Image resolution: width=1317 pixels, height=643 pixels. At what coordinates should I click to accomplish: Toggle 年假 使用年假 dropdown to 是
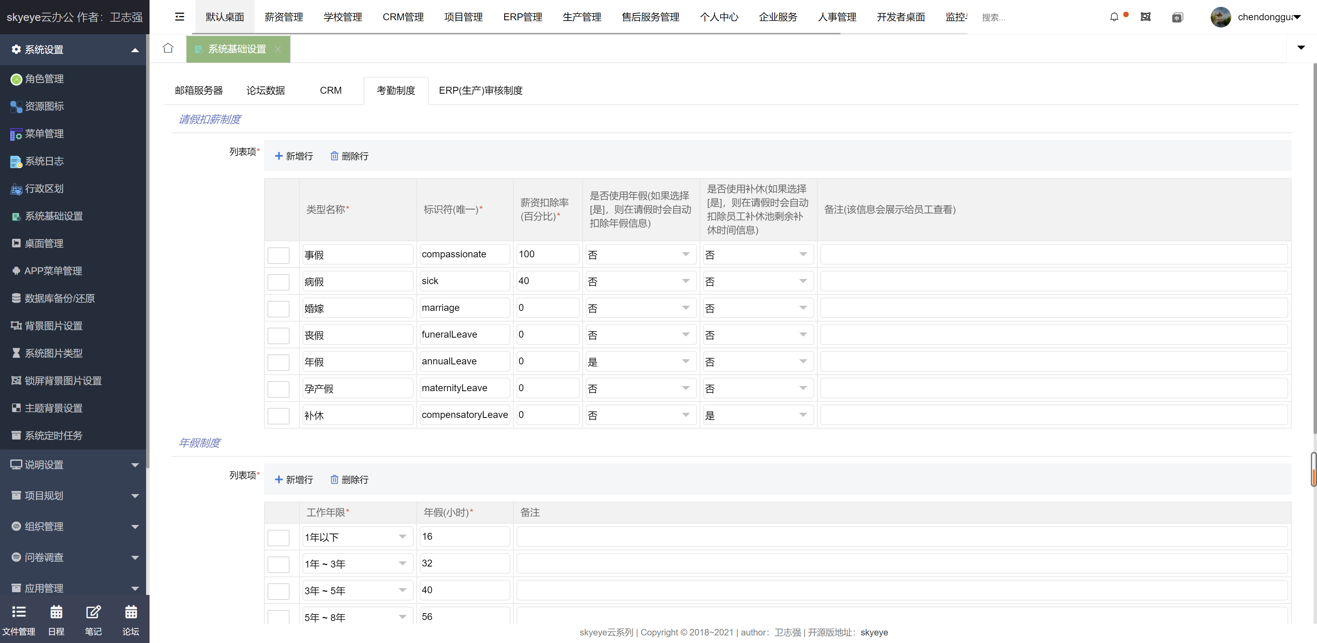coord(640,361)
